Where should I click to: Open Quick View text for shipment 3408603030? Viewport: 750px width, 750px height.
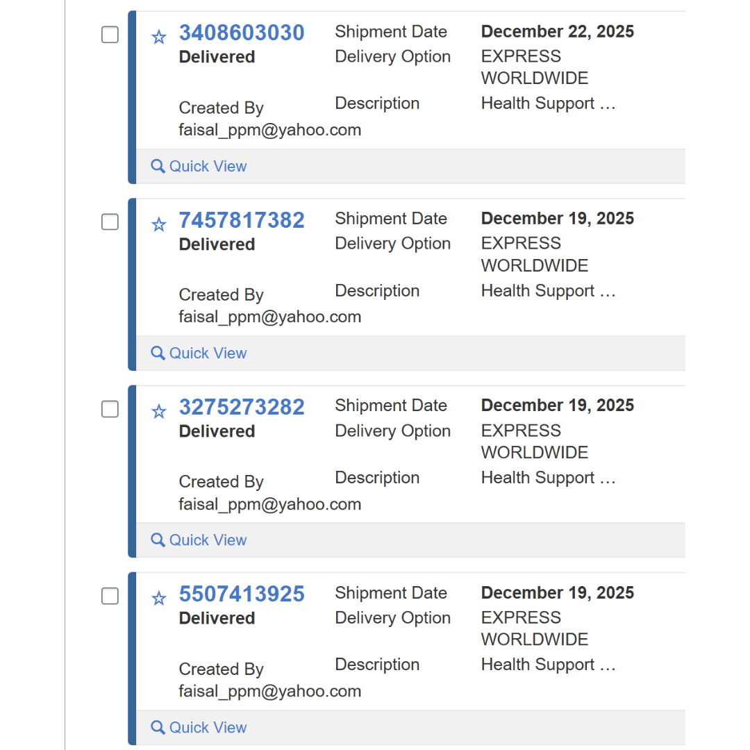click(208, 166)
